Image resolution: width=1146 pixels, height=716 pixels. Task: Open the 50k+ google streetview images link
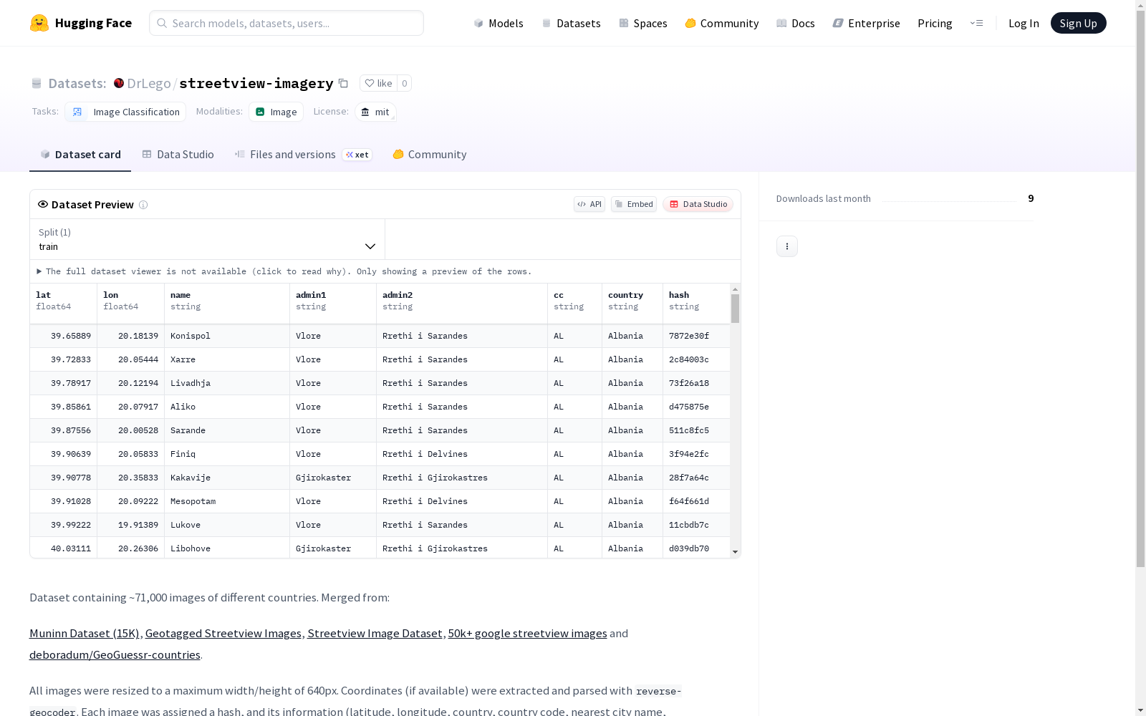point(528,633)
